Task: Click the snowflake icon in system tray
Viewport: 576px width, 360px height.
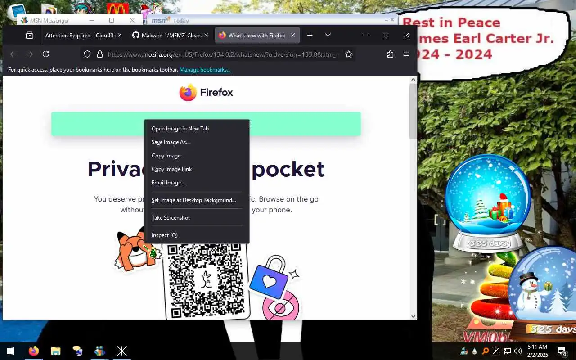Action: point(496,351)
